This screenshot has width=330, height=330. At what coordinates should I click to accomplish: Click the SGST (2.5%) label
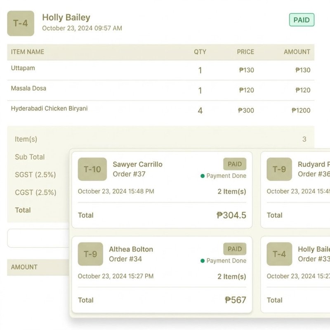pos(35,174)
